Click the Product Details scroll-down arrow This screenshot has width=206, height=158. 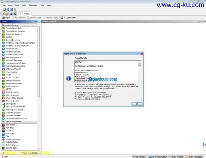click(140, 80)
